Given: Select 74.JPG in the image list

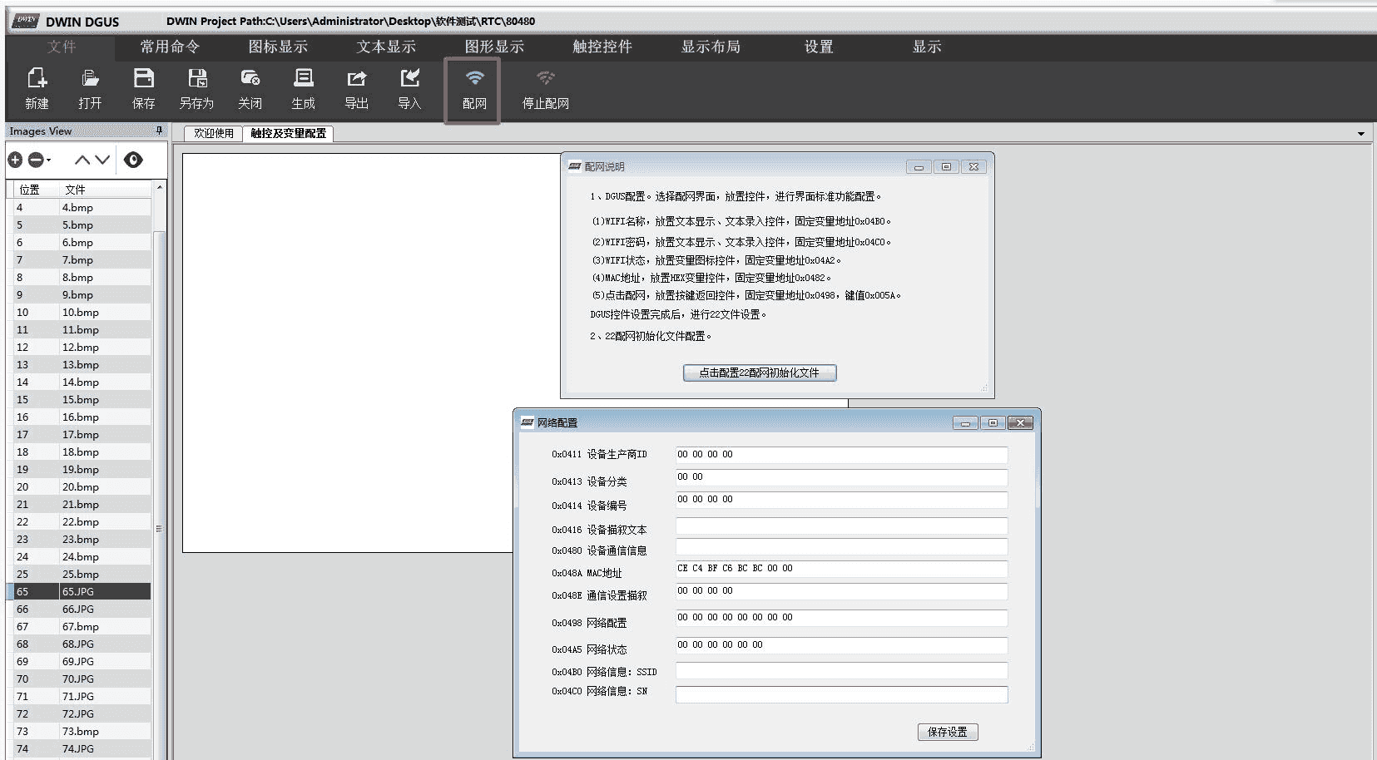Looking at the screenshot, I should click(80, 749).
